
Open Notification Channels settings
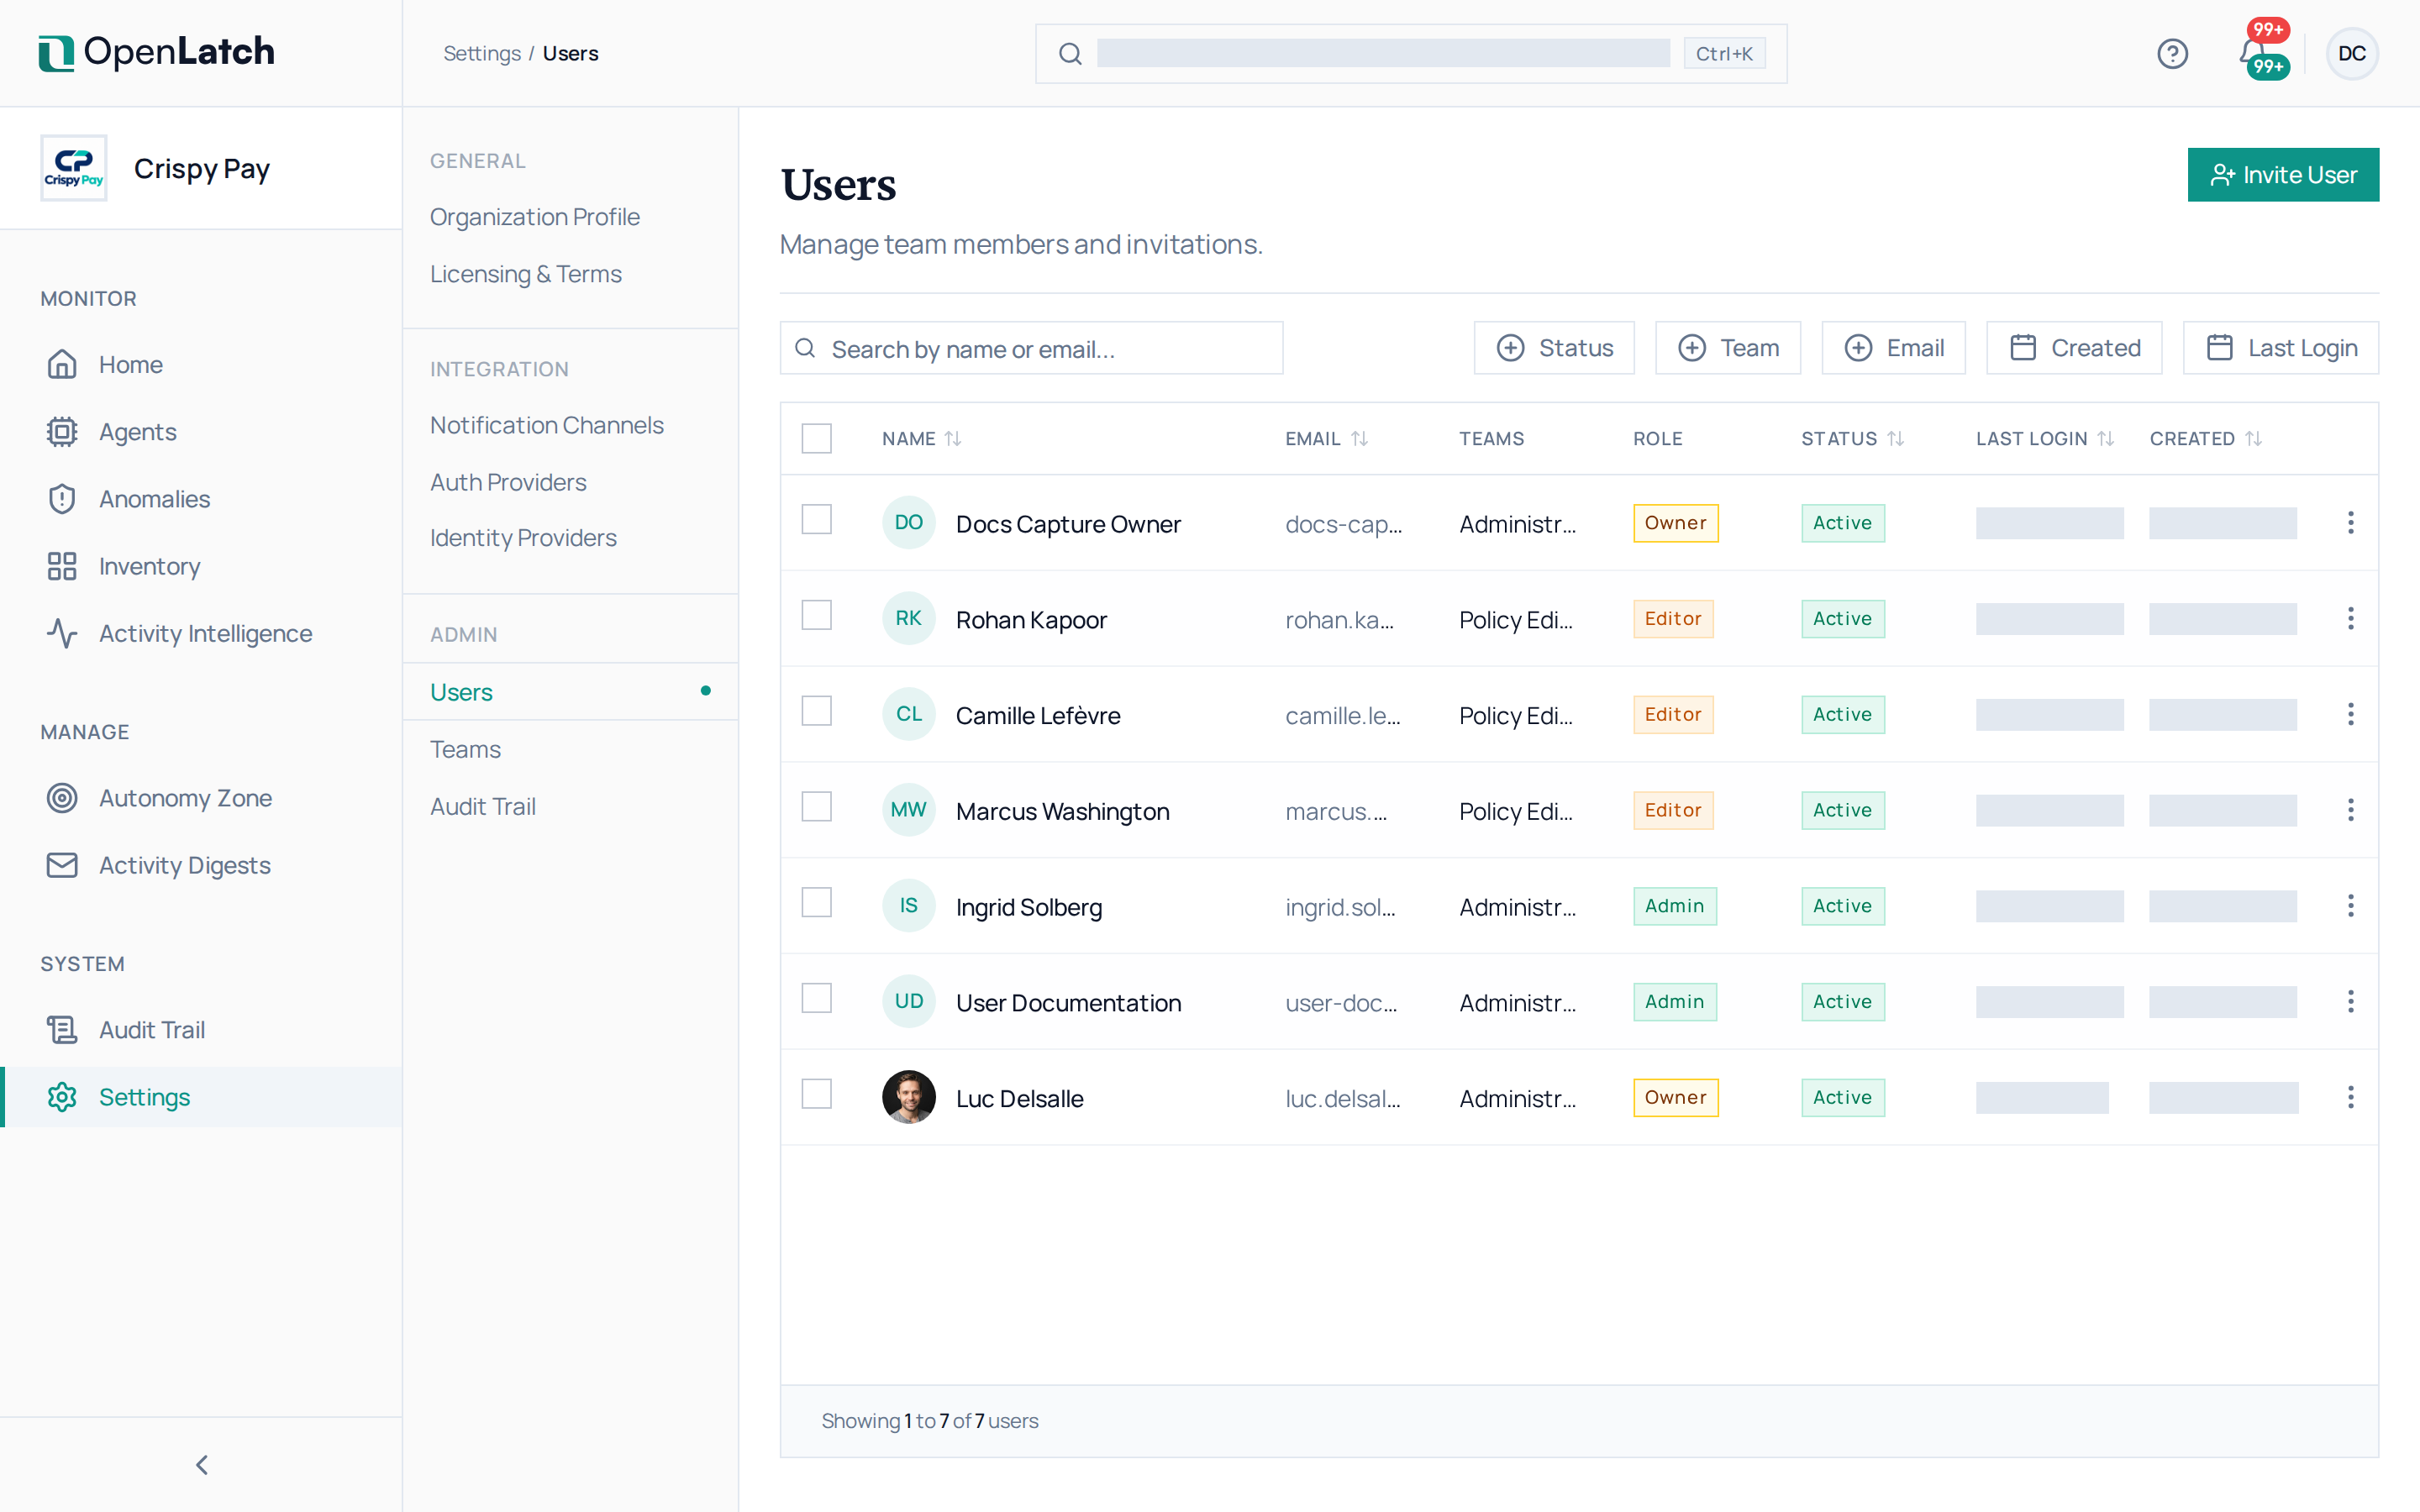[546, 425]
